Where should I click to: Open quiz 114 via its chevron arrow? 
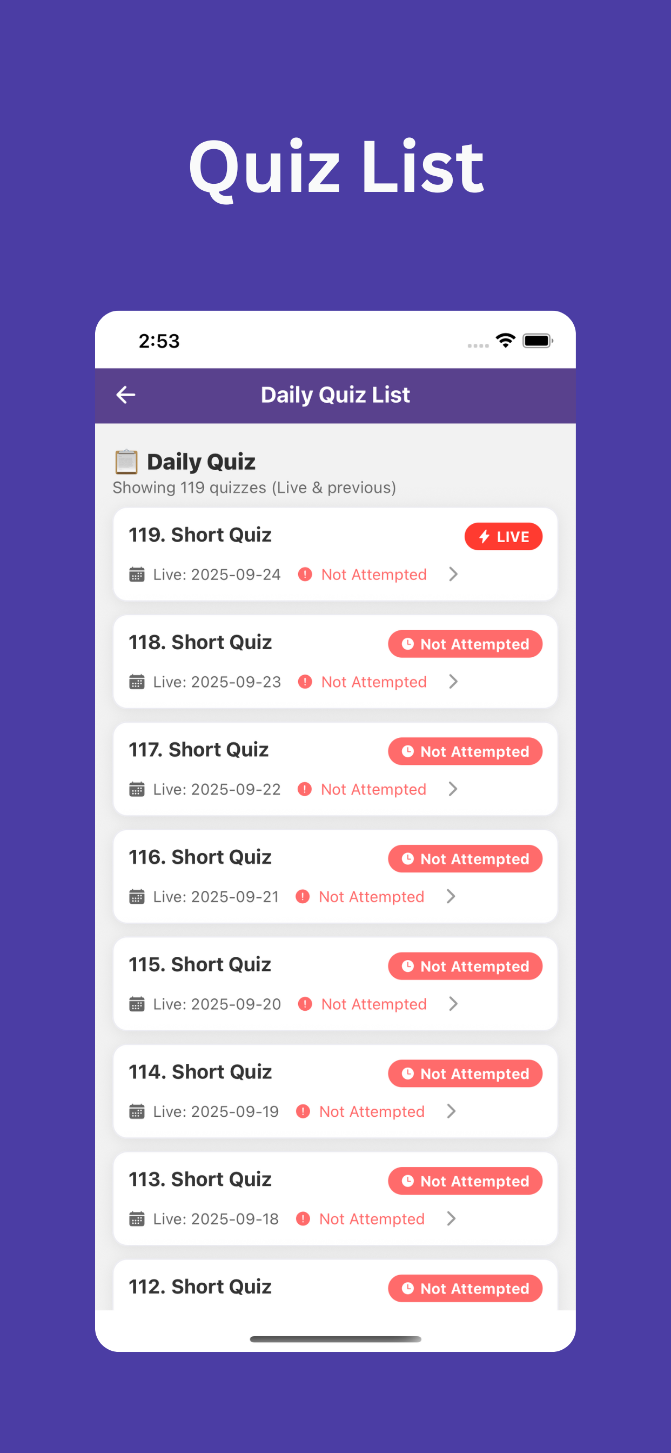point(451,1111)
